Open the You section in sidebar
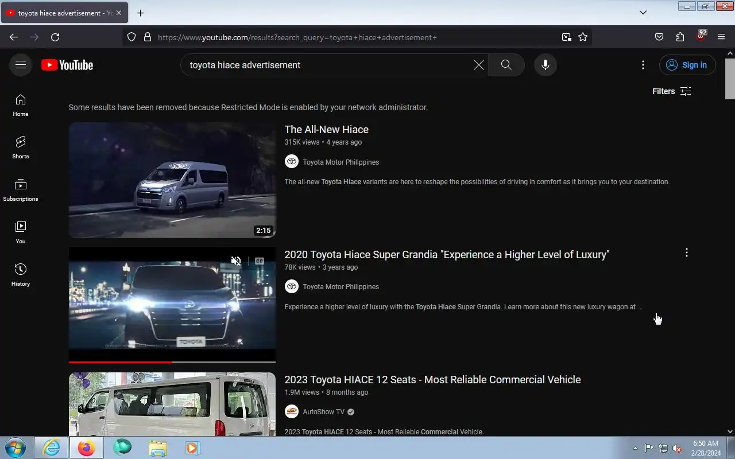 [x=21, y=232]
